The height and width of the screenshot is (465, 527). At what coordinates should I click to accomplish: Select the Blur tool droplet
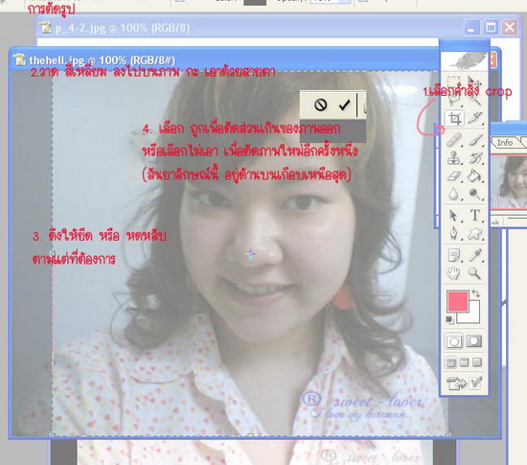pos(454,194)
